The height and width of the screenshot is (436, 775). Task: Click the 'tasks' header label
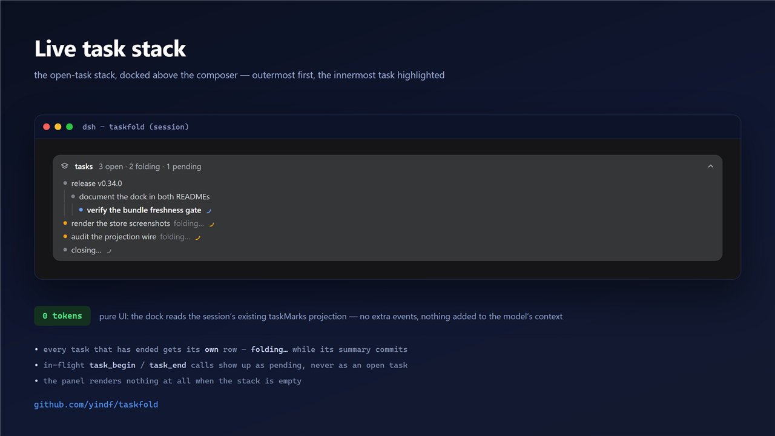[84, 167]
